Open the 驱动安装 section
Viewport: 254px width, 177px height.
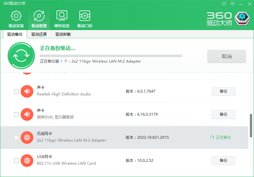click(x=16, y=19)
